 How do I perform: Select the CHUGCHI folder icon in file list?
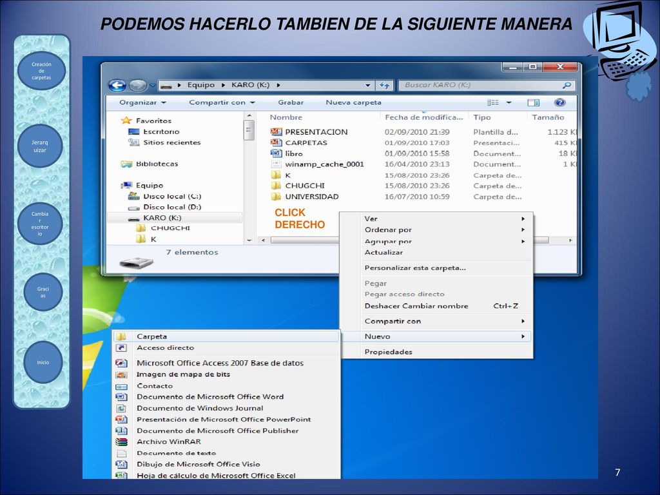point(276,186)
